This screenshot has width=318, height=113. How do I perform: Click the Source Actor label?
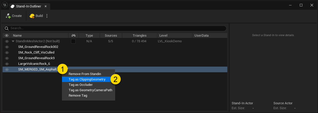tap(283, 103)
